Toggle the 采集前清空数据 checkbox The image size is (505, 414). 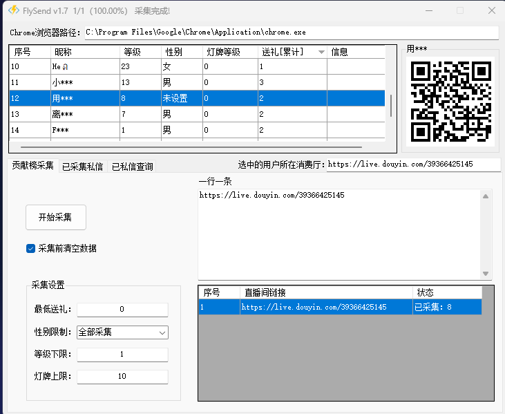coord(31,248)
